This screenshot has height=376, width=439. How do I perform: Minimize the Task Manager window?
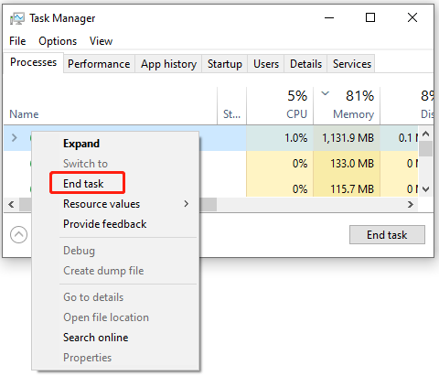click(x=329, y=17)
